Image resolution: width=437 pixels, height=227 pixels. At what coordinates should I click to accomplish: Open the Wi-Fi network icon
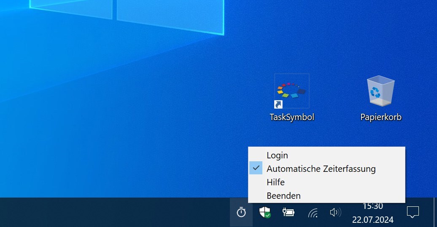click(313, 213)
